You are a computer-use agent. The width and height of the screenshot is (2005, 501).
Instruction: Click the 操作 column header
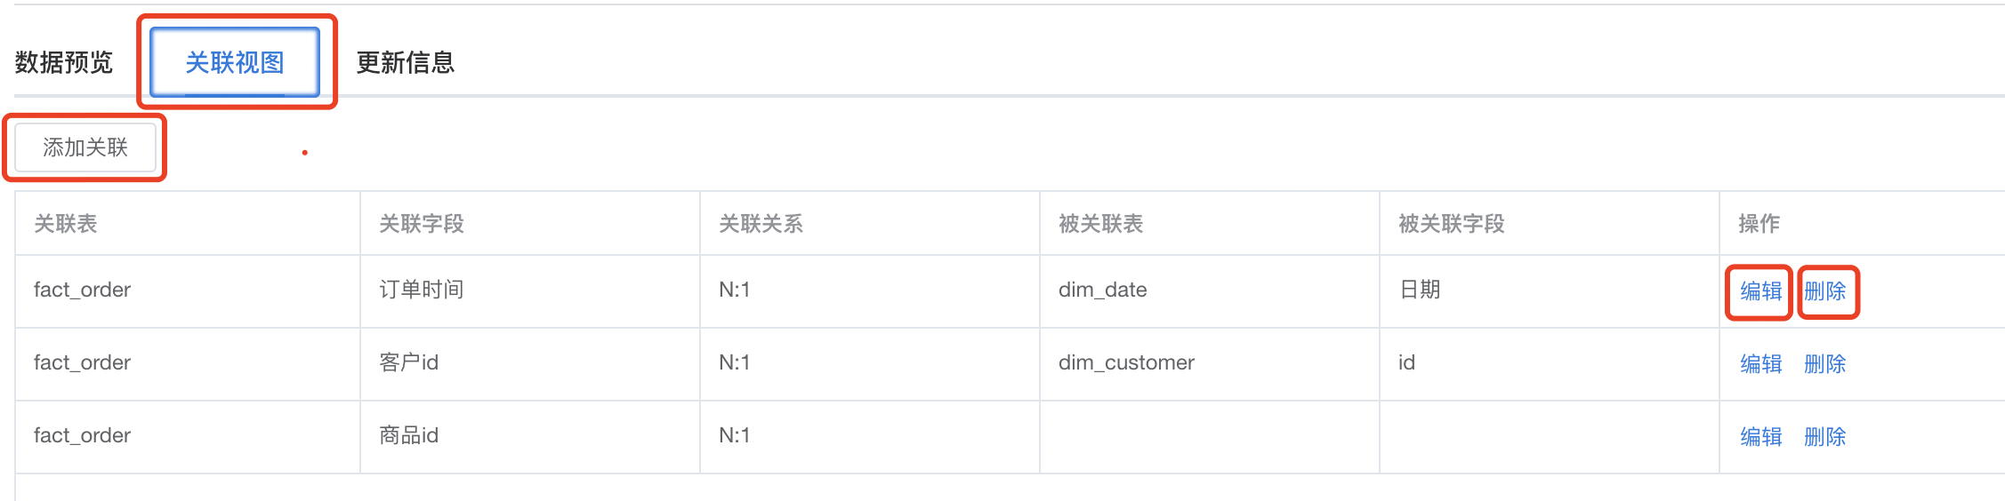point(1862,223)
